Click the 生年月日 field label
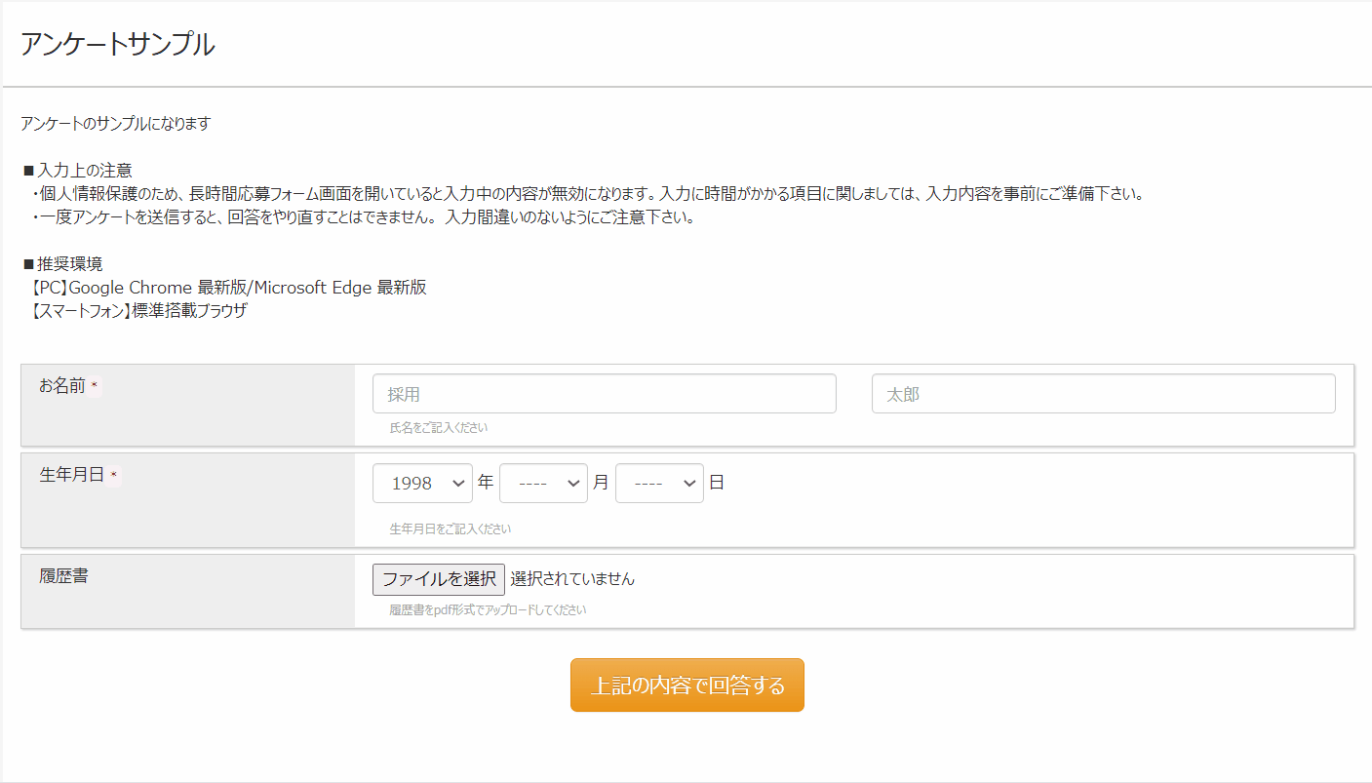The width and height of the screenshot is (1372, 783). tap(71, 475)
